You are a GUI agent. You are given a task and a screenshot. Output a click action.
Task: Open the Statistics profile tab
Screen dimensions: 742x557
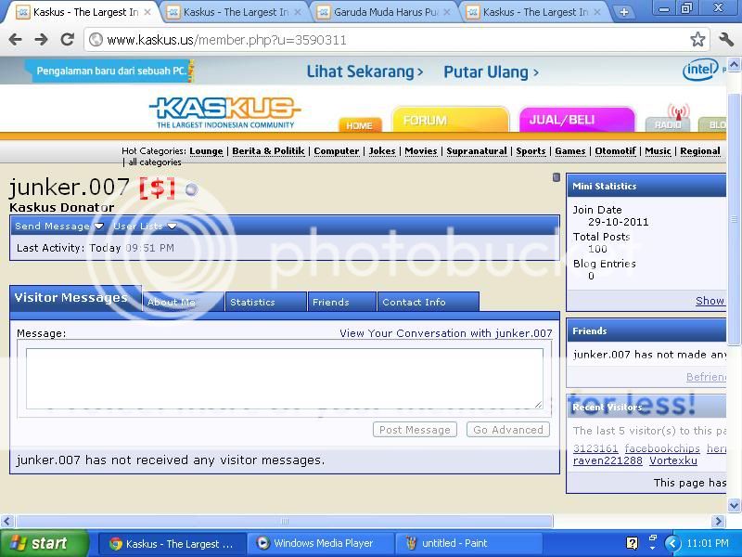[x=265, y=302]
